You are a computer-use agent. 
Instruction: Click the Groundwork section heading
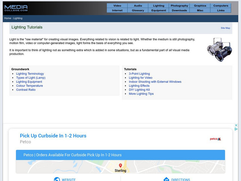(x=20, y=69)
